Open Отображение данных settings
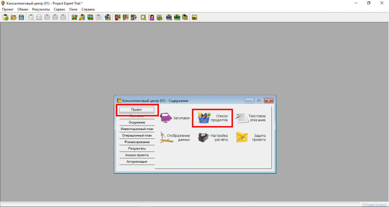 tap(175, 138)
